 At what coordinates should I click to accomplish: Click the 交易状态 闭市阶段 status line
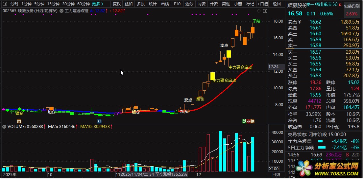click(317, 134)
